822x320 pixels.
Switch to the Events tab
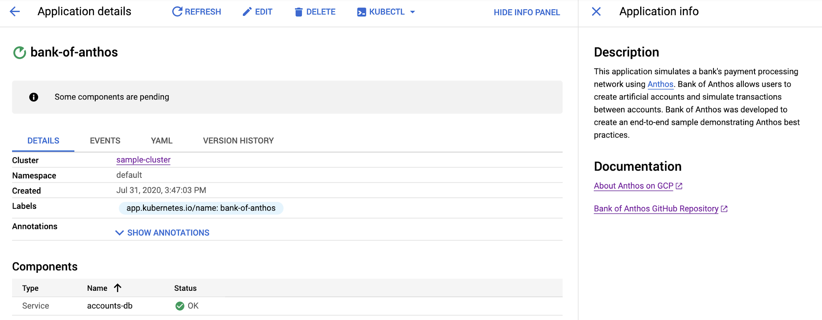coord(105,141)
